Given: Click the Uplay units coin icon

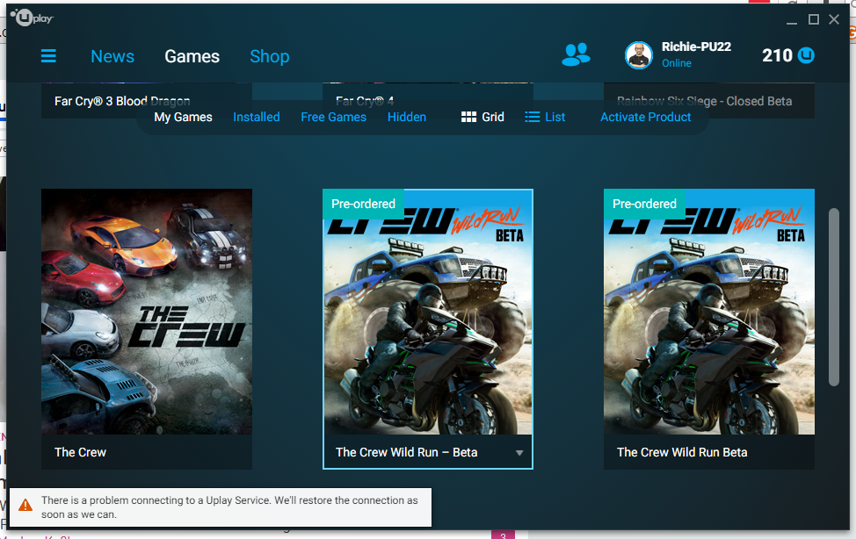Looking at the screenshot, I should 806,55.
